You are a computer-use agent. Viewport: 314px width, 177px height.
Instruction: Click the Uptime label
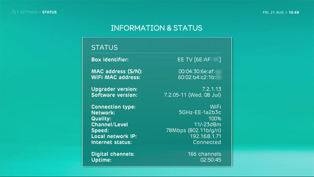tap(101, 160)
